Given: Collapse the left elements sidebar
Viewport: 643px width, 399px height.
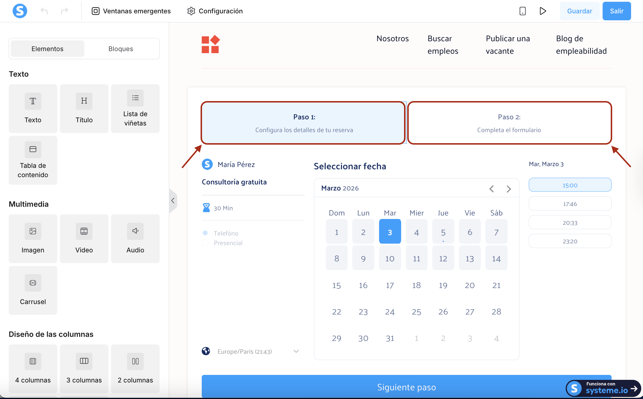Looking at the screenshot, I should pyautogui.click(x=173, y=201).
